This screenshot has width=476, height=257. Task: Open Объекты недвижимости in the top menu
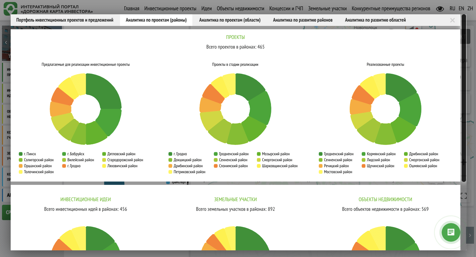point(240,9)
